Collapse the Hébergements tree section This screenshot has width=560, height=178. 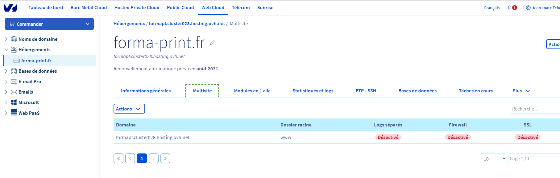(6, 50)
